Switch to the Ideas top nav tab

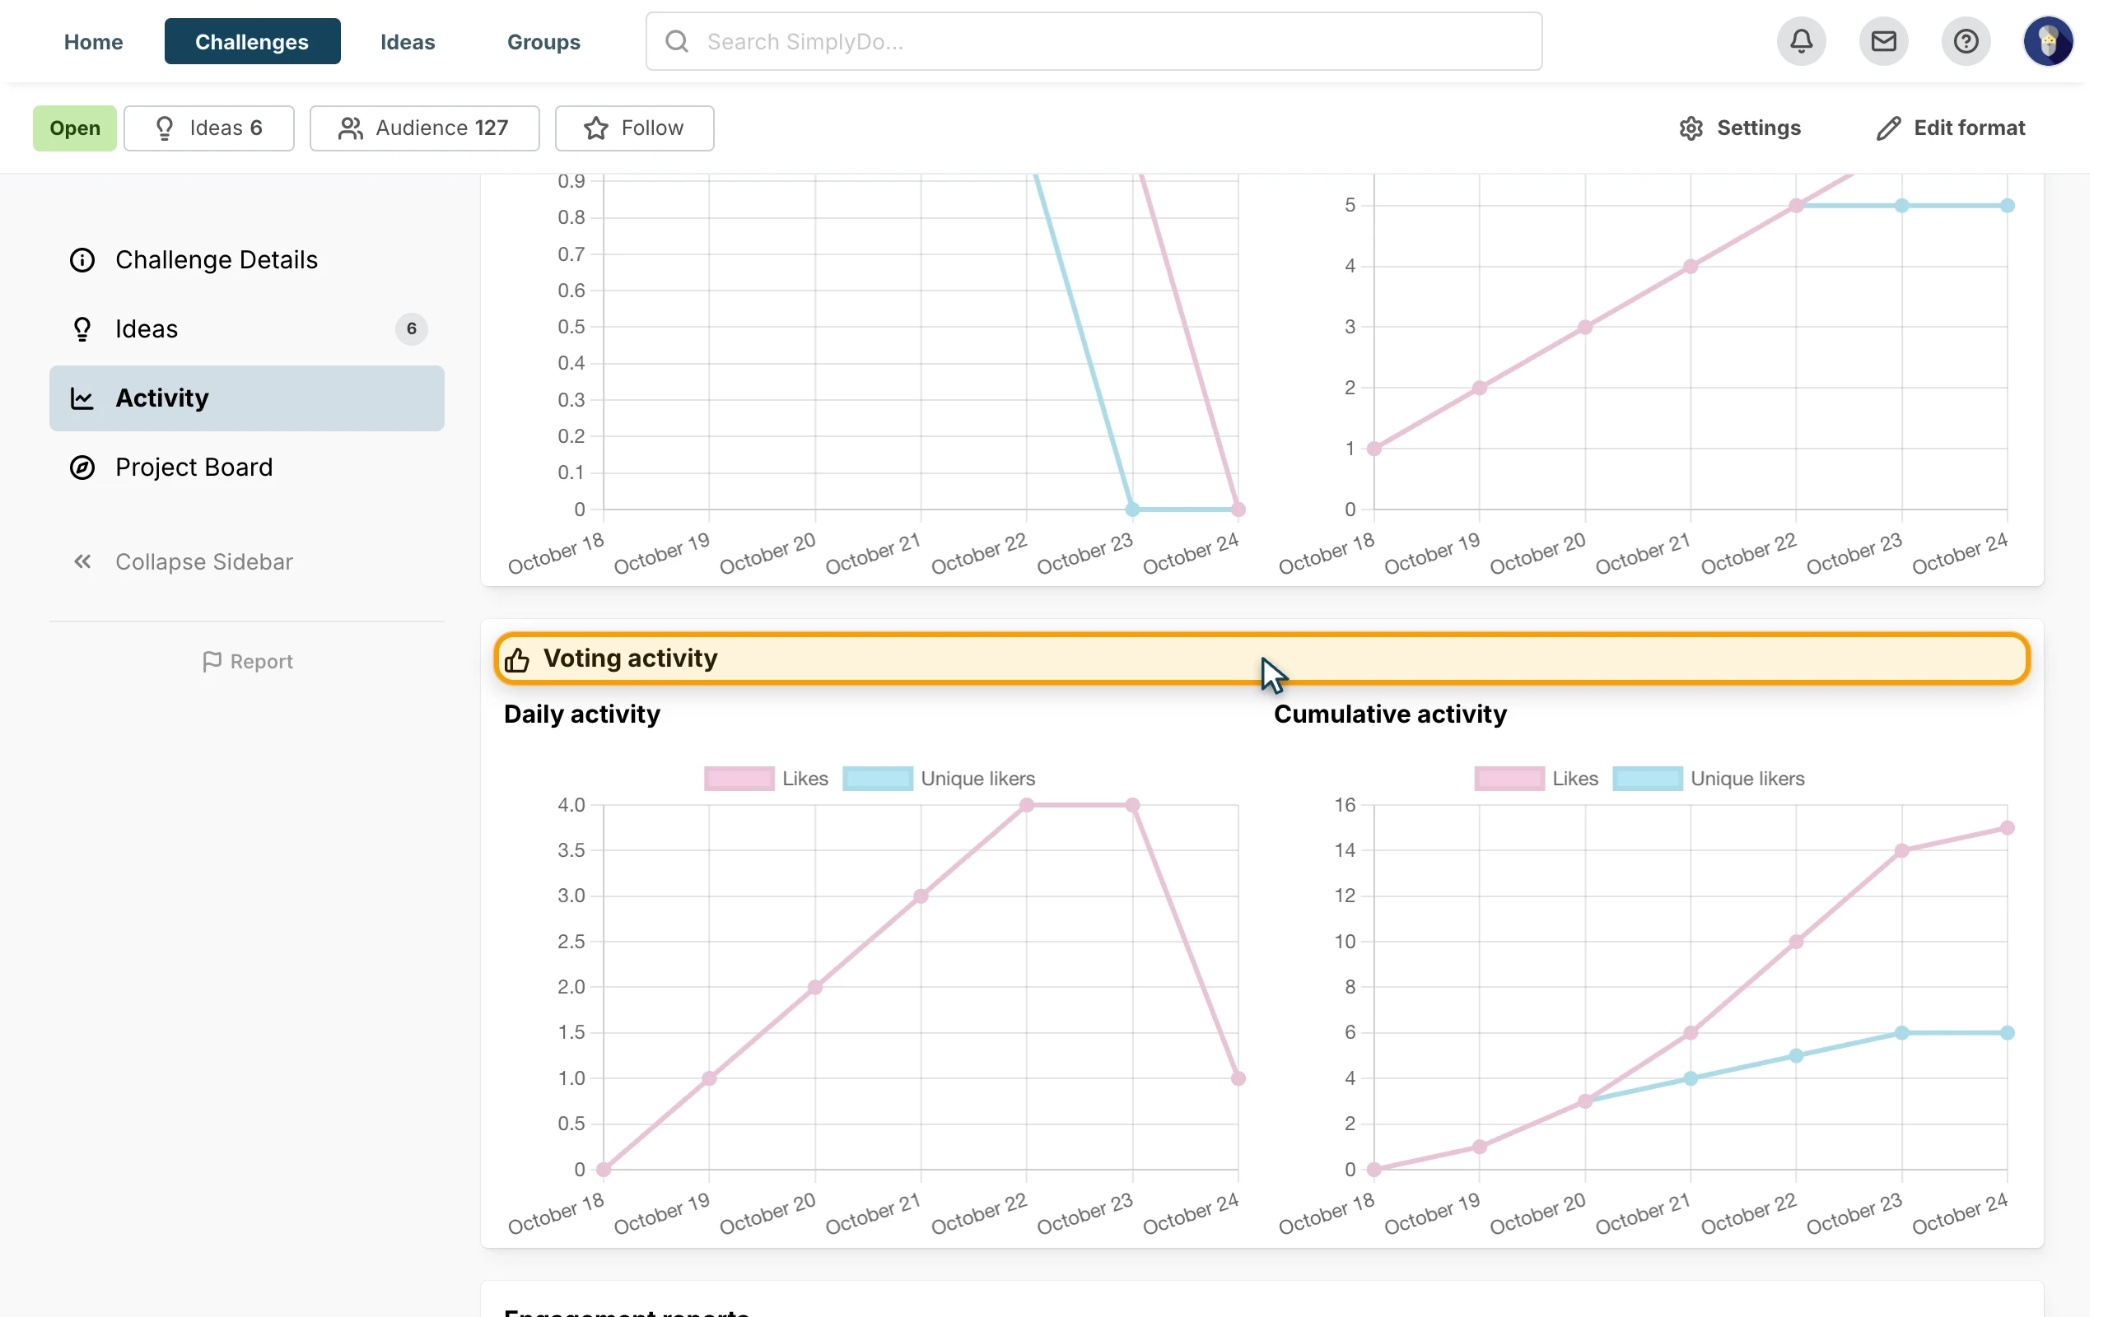(x=408, y=41)
